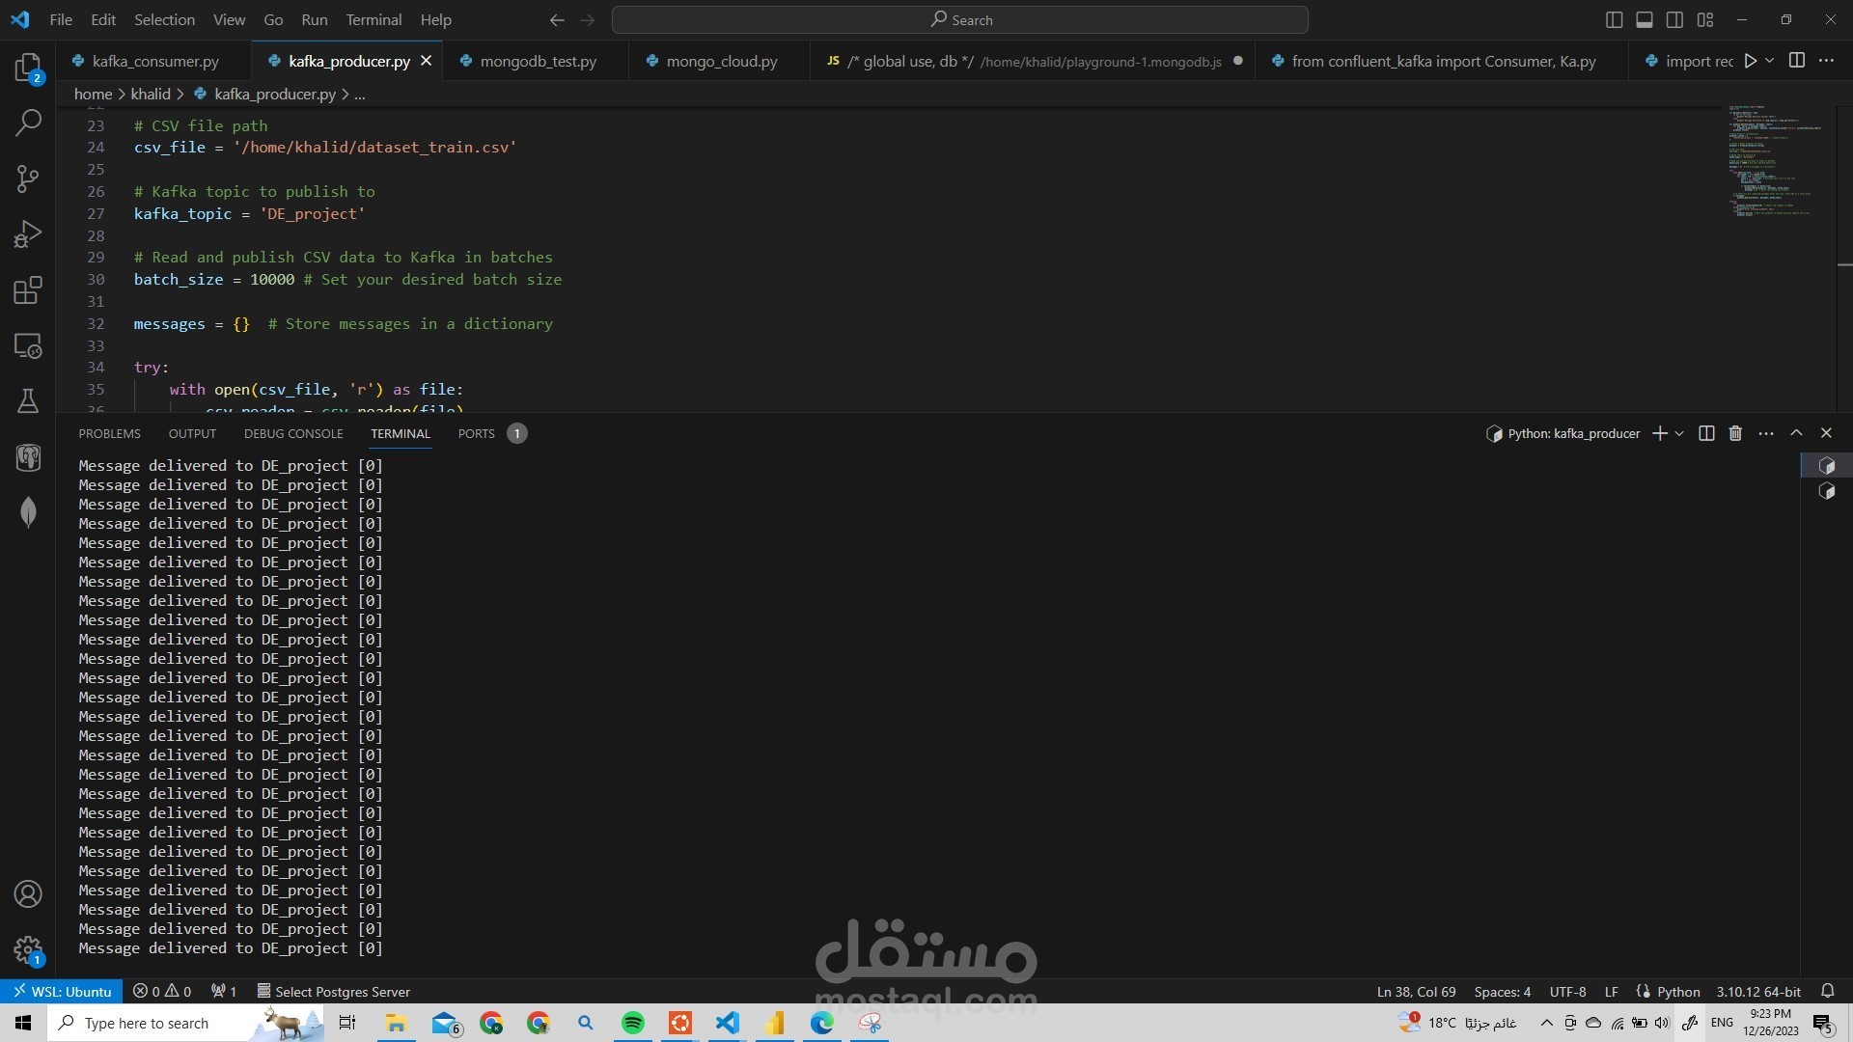Click the editor minimap code preview

click(1776, 161)
